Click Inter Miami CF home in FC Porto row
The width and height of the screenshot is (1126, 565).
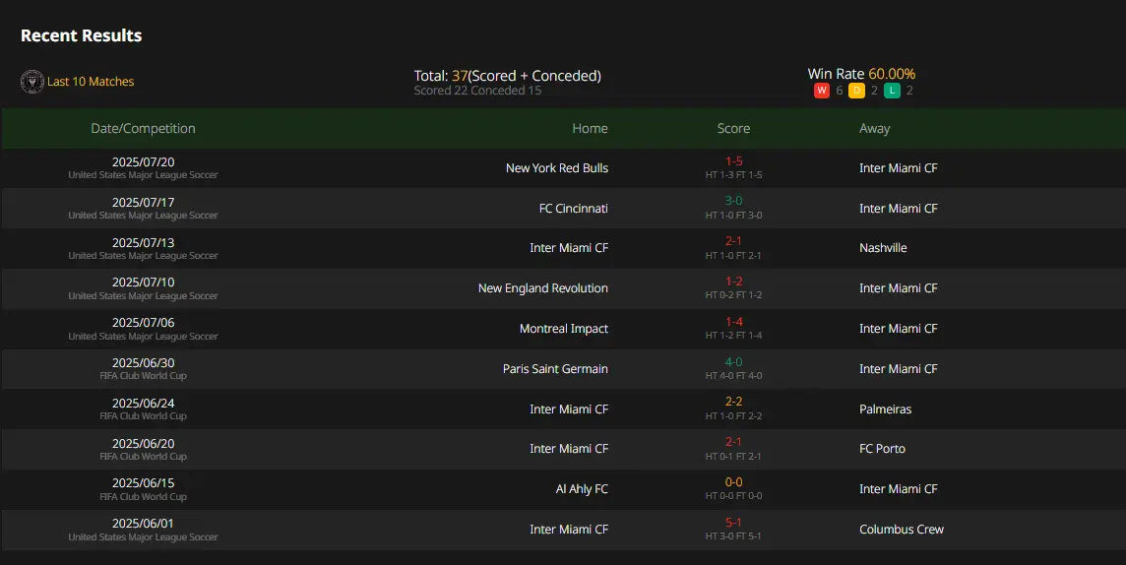569,449
